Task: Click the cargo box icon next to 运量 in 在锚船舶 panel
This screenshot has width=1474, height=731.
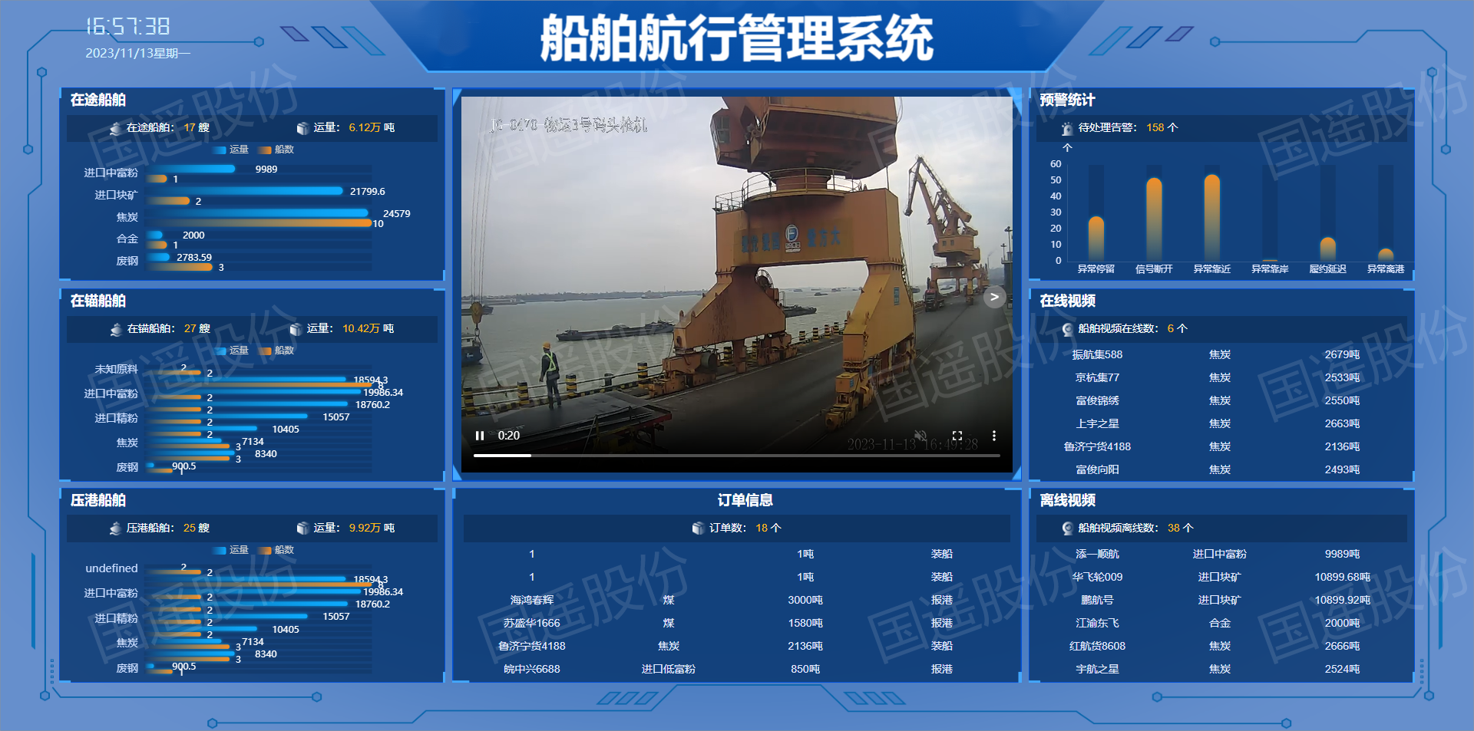Action: tap(298, 329)
